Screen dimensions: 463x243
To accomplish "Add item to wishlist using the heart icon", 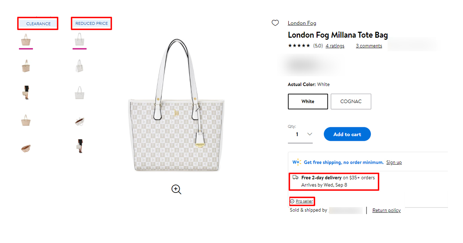I will pyautogui.click(x=275, y=23).
